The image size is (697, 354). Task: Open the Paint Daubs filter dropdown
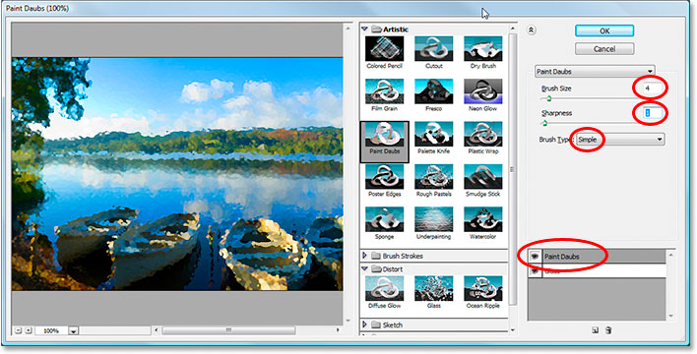coord(595,71)
